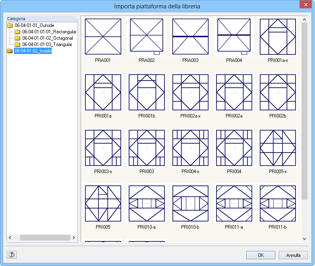
Task: Open the 06-04-01-01-02_Octagonal subfolder
Action: coord(48,38)
